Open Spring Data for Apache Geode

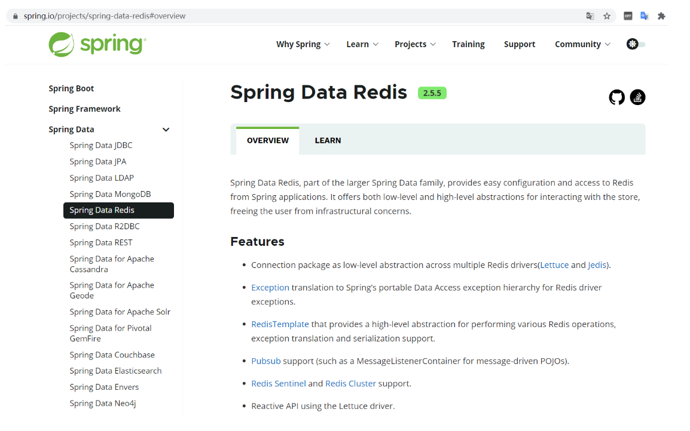112,290
